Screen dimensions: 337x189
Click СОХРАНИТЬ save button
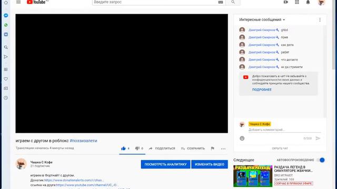[x=193, y=148]
